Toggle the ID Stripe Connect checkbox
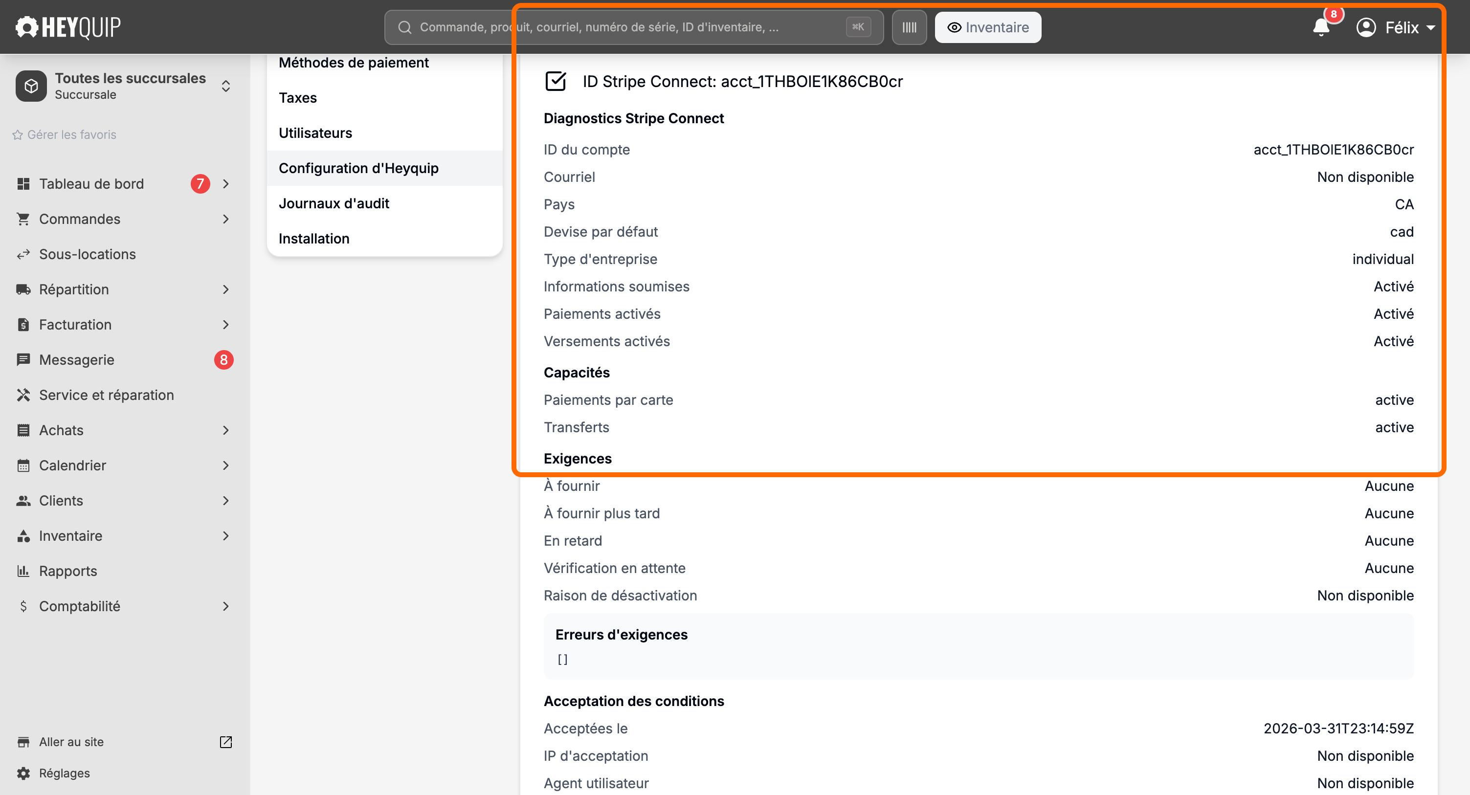This screenshot has width=1470, height=795. click(555, 81)
